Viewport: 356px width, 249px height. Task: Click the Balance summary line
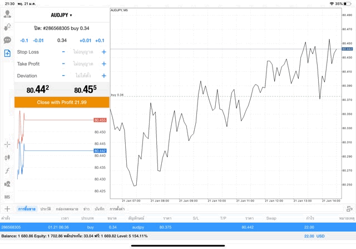click(75, 236)
